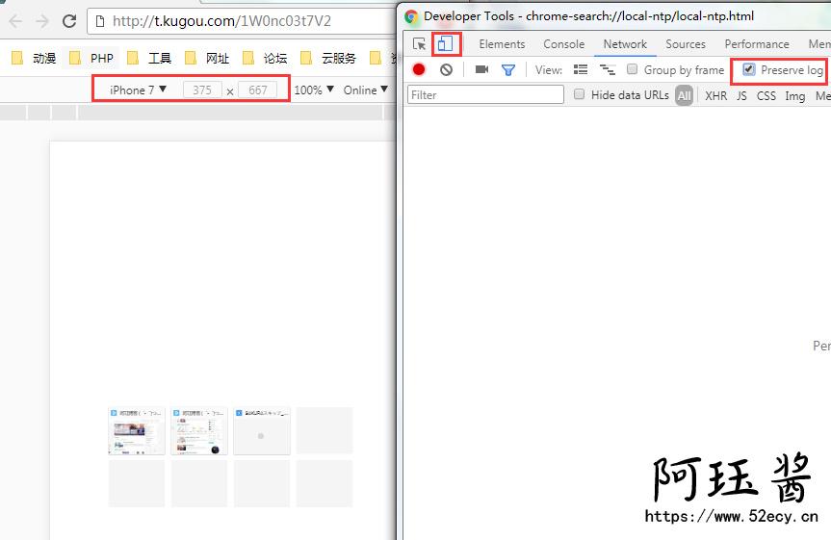The image size is (831, 540).
Task: Toggle the device toolbar icon
Action: [x=445, y=44]
